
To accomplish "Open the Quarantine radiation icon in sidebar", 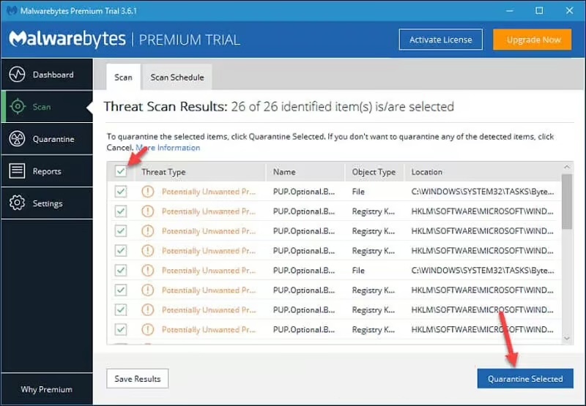I will (17, 139).
